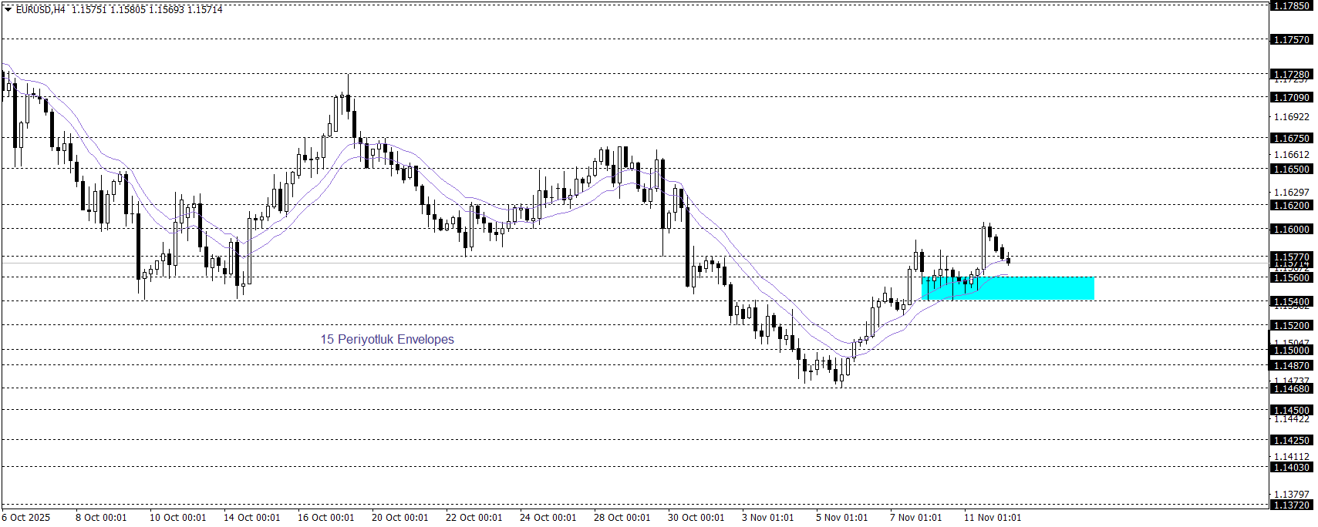1318x527 pixels.
Task: Click the 1.14870 price label
Action: coord(1291,365)
